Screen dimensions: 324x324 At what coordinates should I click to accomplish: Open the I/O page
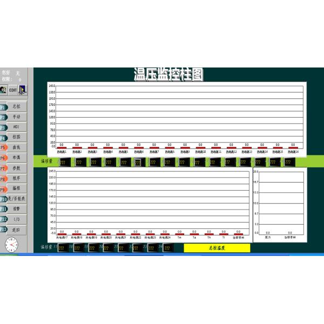[x=17, y=219]
